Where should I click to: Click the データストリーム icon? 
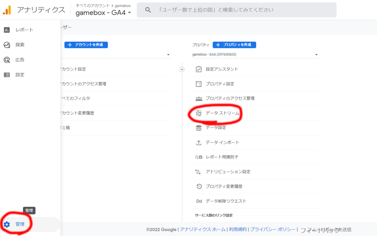point(199,113)
